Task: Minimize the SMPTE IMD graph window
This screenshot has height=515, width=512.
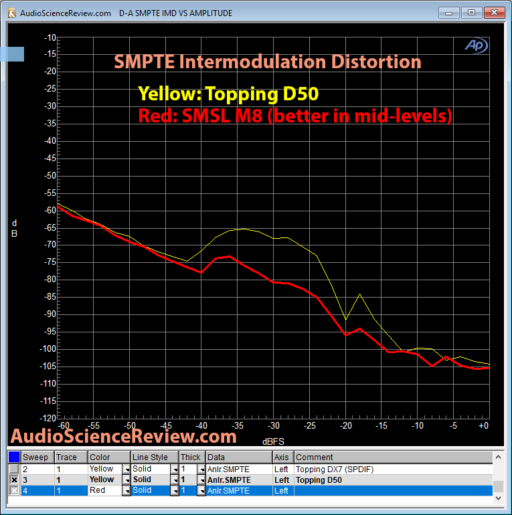Action: 448,13
